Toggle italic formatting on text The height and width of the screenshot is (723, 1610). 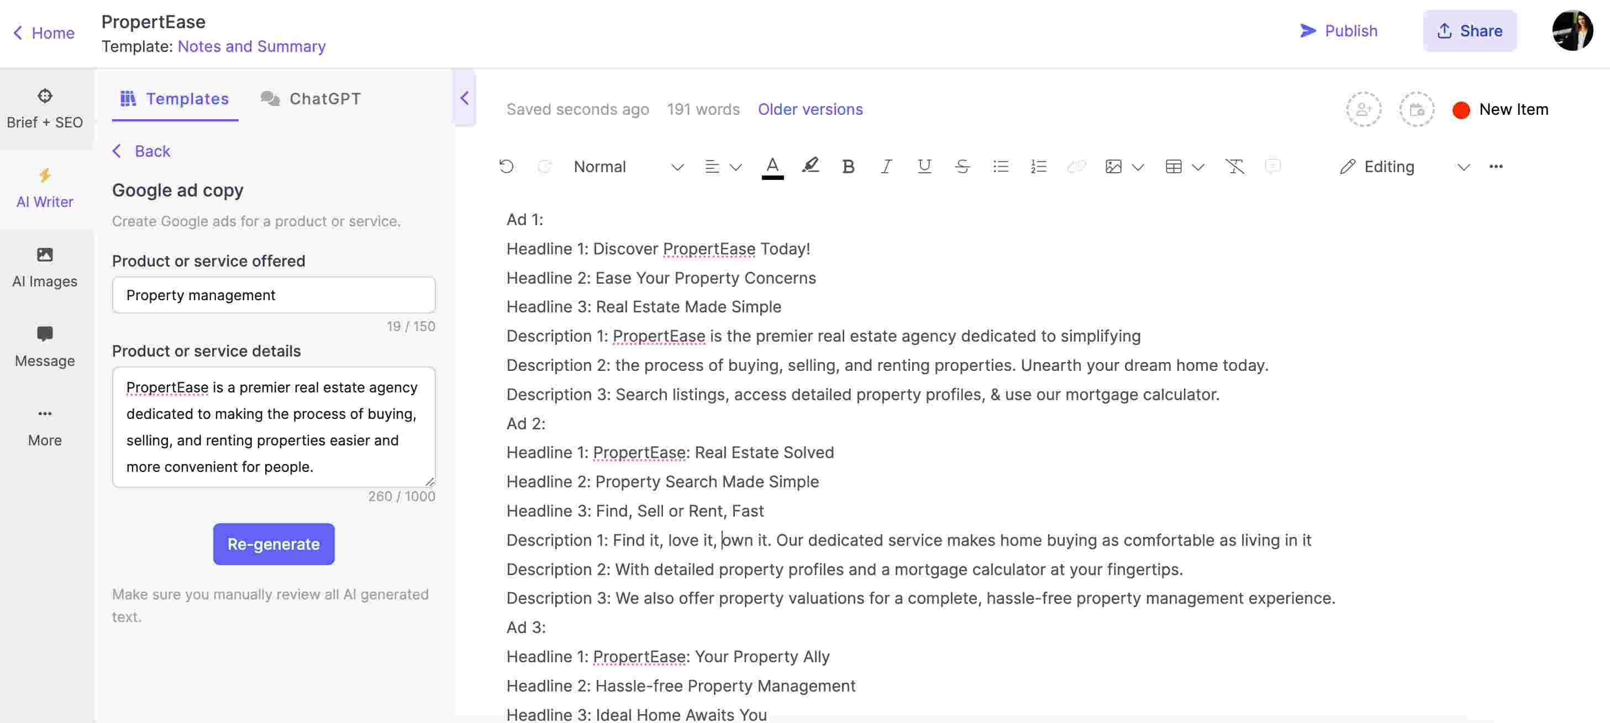pyautogui.click(x=886, y=166)
